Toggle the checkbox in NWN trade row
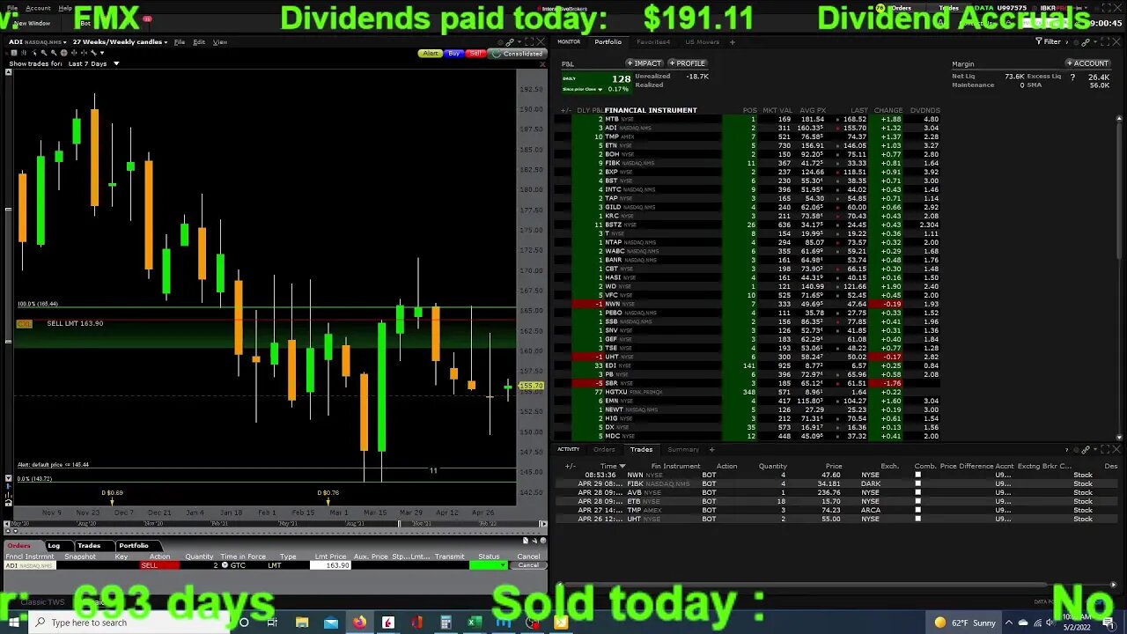Screen dimensions: 1127x634 pos(917,475)
